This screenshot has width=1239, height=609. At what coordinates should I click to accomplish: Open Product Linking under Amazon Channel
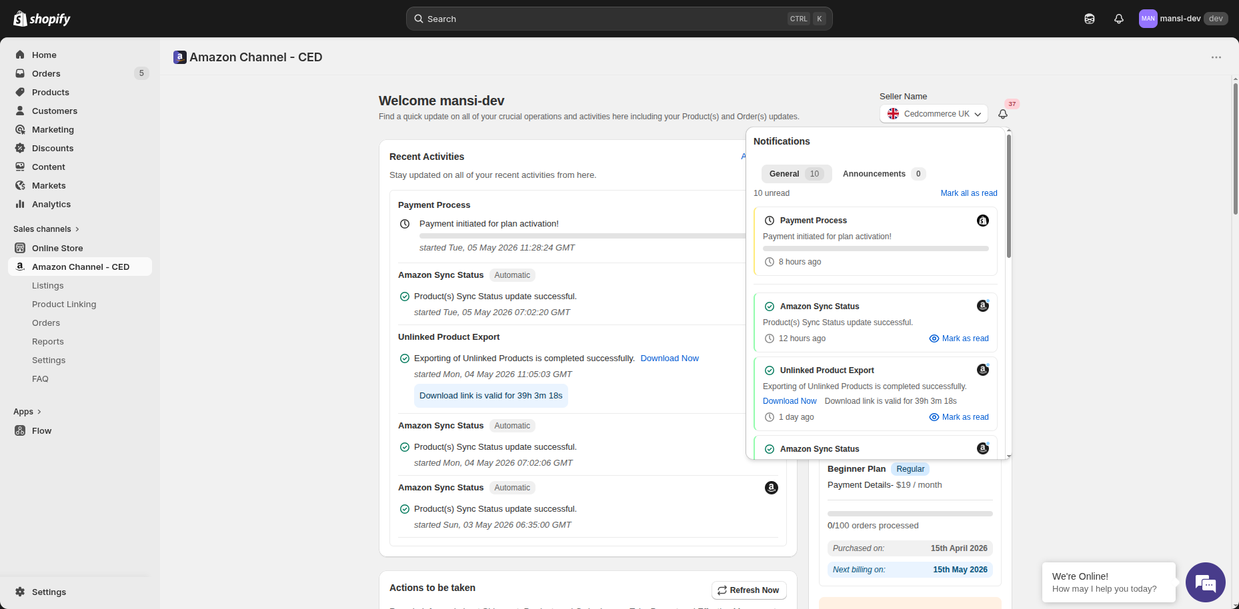click(64, 304)
